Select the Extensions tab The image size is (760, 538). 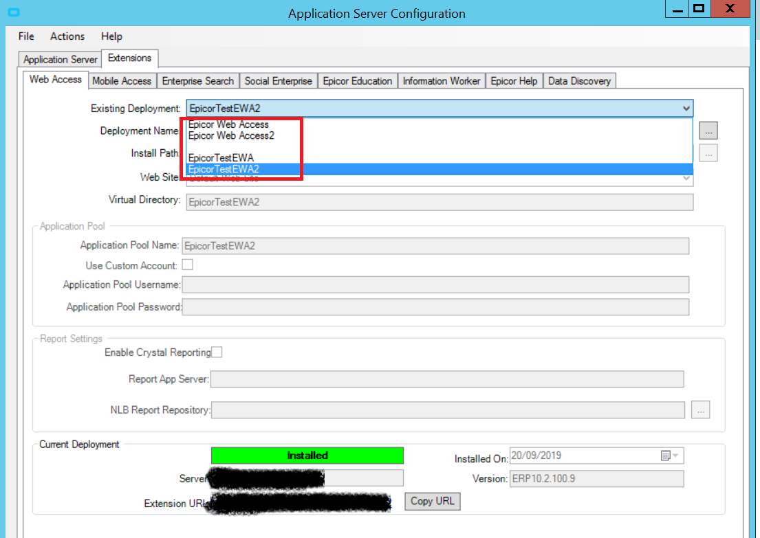[130, 58]
